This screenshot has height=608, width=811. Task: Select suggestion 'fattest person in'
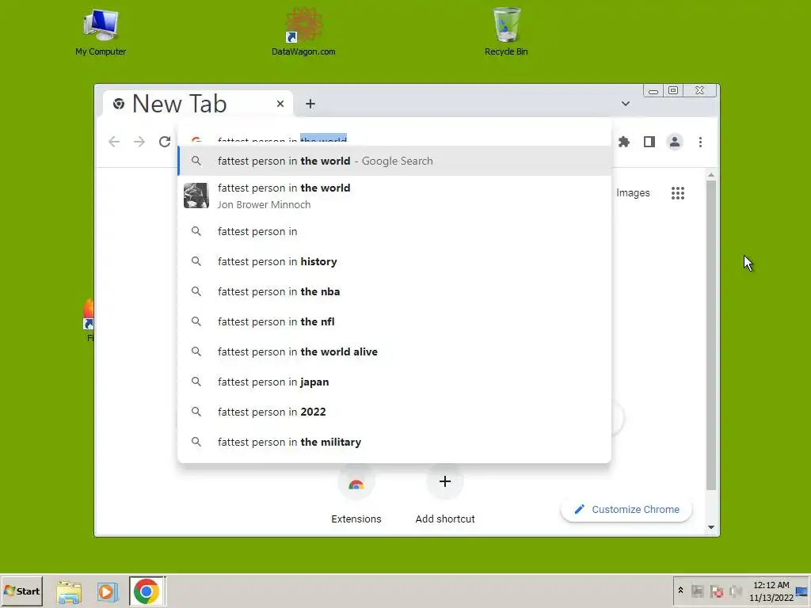(x=394, y=232)
